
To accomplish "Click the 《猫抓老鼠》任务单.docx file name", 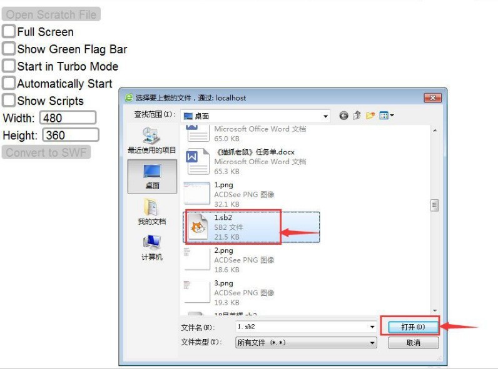I will (x=255, y=152).
